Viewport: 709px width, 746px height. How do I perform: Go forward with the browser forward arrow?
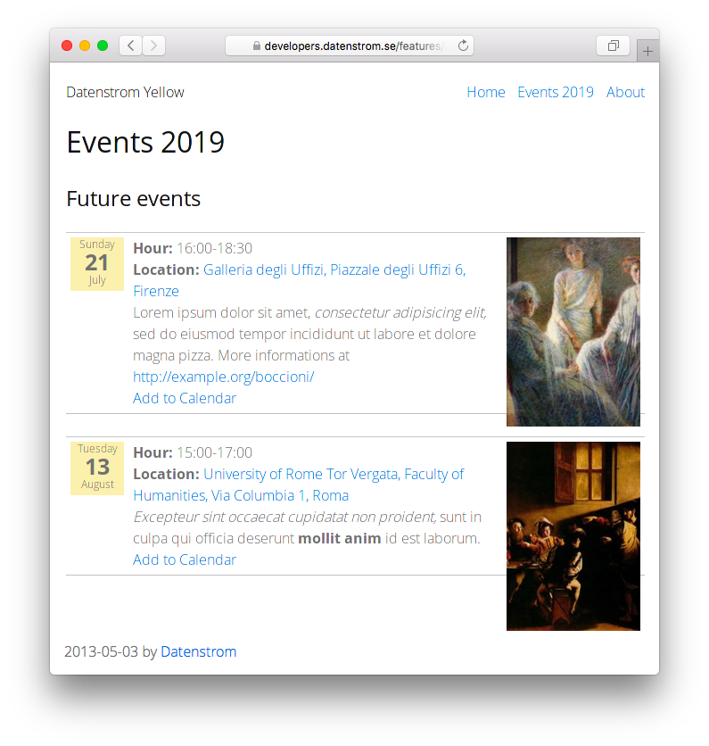click(x=153, y=46)
